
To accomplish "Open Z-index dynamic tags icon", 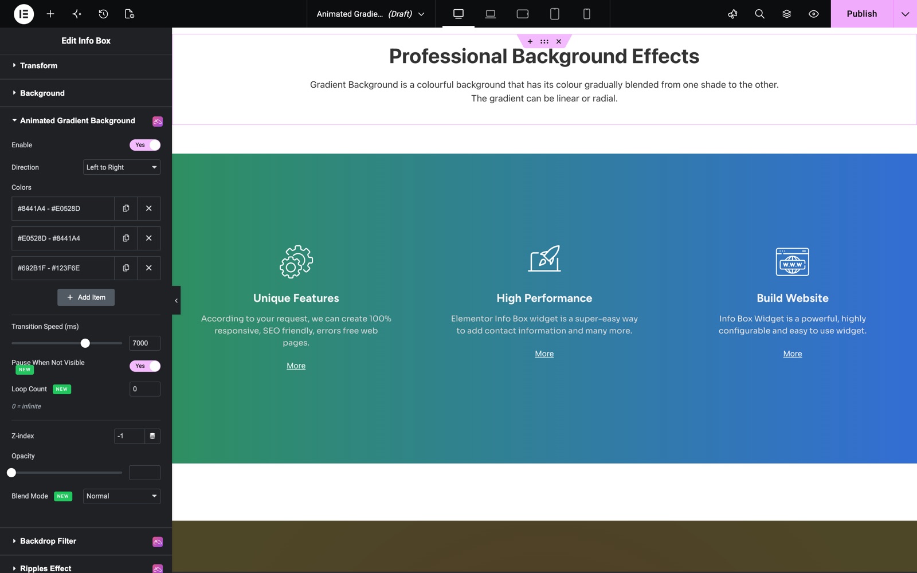I will tap(152, 436).
